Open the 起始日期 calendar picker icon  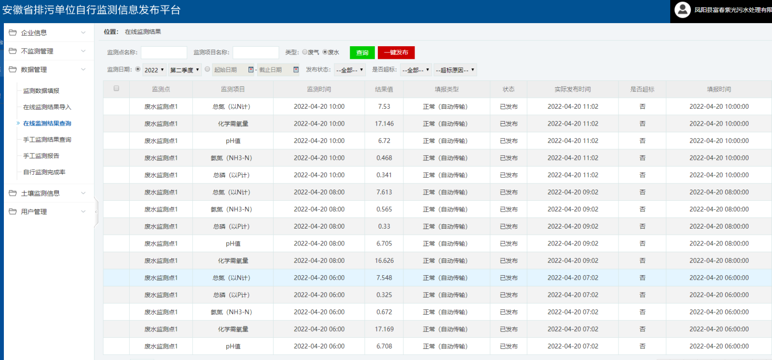(x=251, y=70)
